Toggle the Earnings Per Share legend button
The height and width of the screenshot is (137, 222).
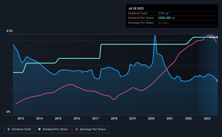(x=91, y=129)
